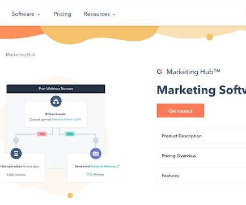Click the left workflow connector node
The height and width of the screenshot is (205, 246).
[x=16, y=140]
